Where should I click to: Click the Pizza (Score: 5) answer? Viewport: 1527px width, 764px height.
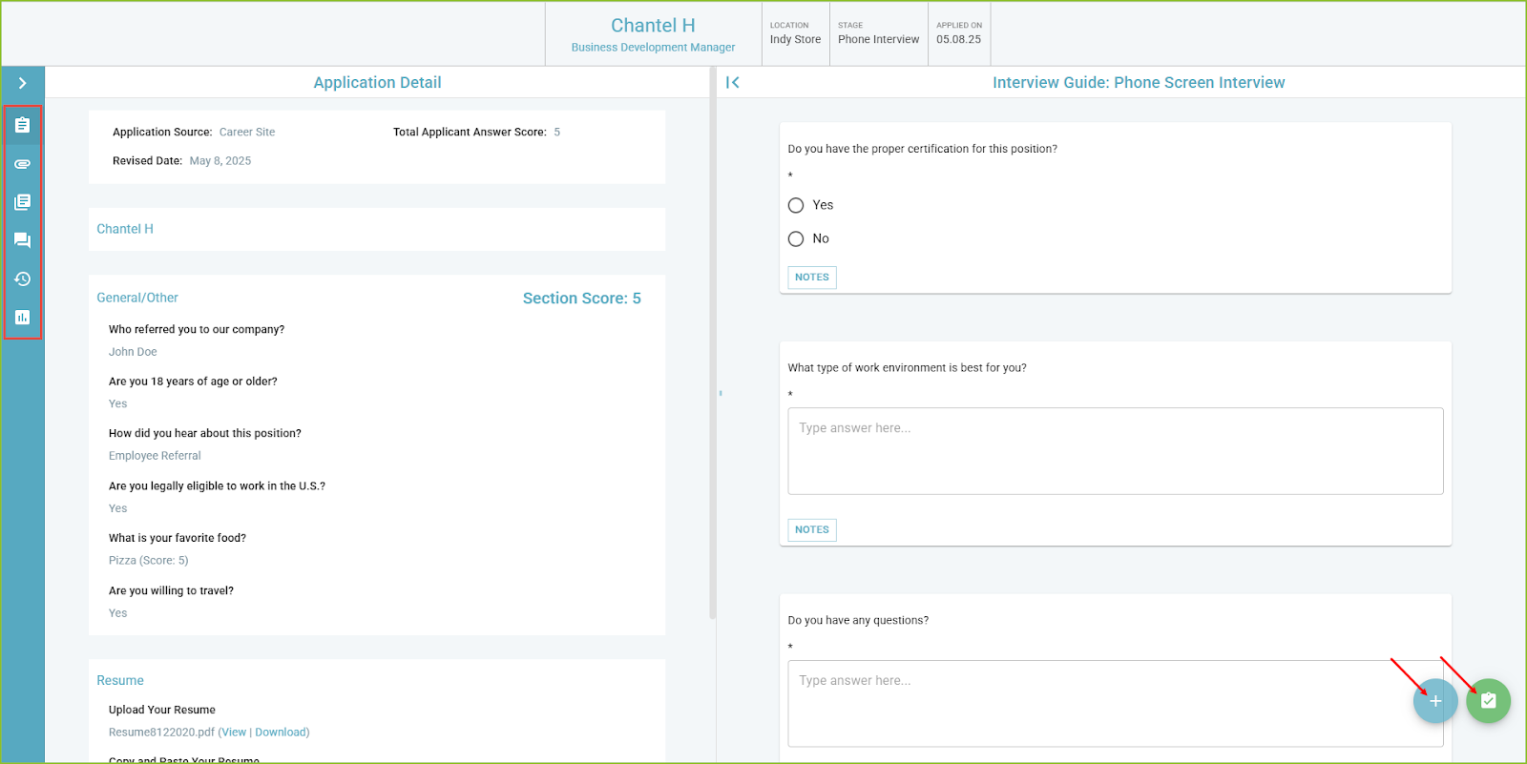point(149,561)
